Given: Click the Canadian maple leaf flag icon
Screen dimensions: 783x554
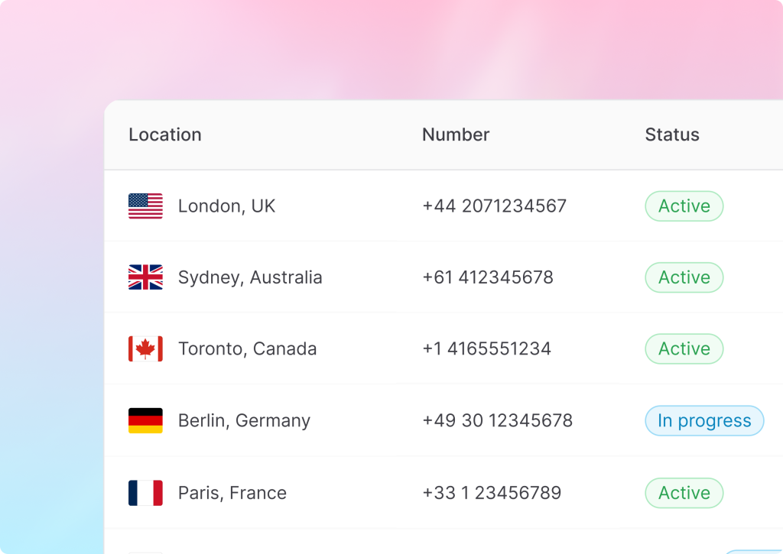Looking at the screenshot, I should 145,349.
